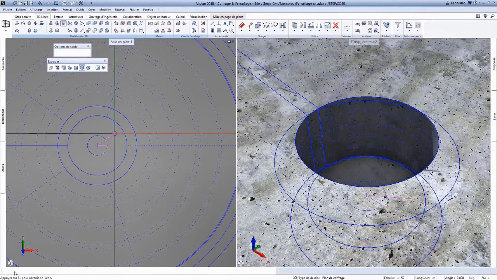Open the Fichier menu
497x280 pixels.
coord(7,10)
